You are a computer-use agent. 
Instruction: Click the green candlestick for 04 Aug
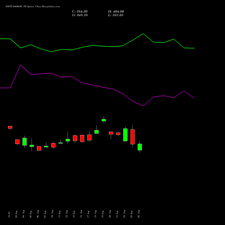coord(25,141)
